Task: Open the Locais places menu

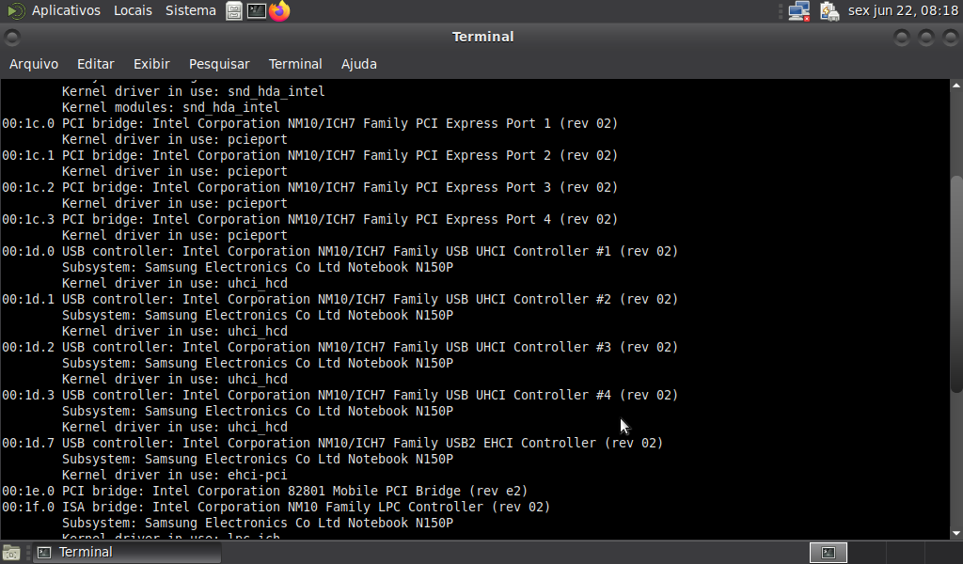Action: coord(133,11)
